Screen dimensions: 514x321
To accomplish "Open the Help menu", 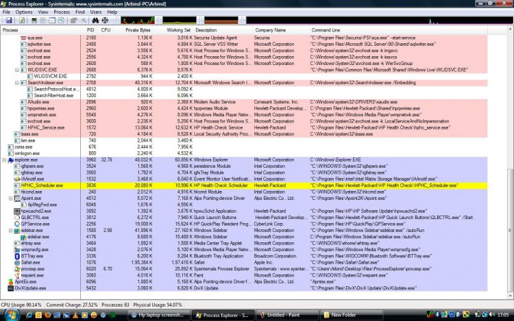I will [112, 12].
